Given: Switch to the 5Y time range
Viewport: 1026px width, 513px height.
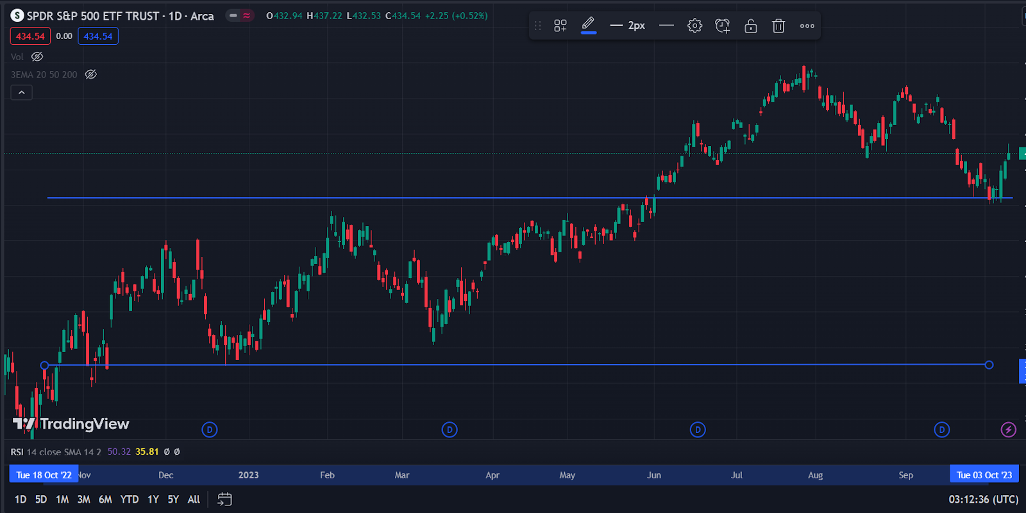Looking at the screenshot, I should click(x=173, y=500).
